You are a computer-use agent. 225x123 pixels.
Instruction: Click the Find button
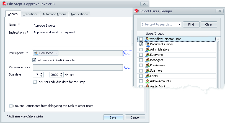(191, 24)
